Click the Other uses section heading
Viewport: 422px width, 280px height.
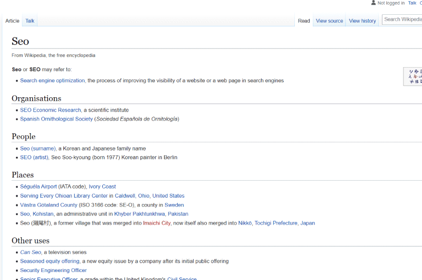[x=31, y=240]
